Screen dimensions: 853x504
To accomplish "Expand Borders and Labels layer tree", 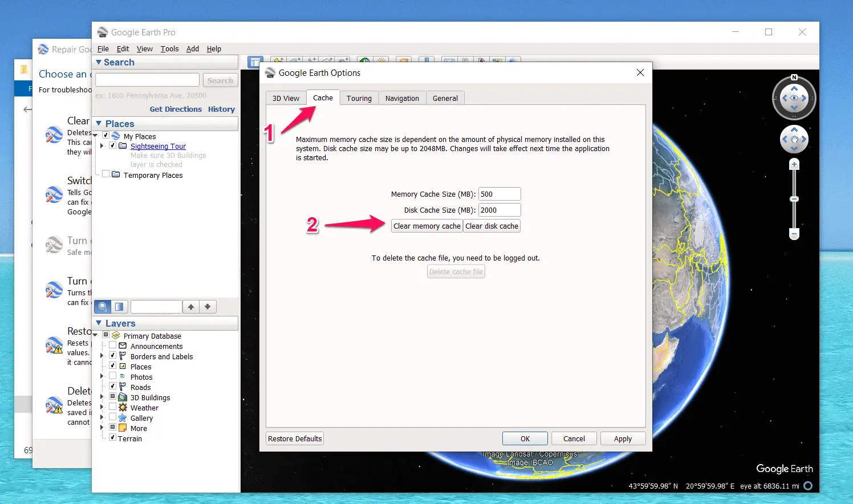I will coord(102,356).
